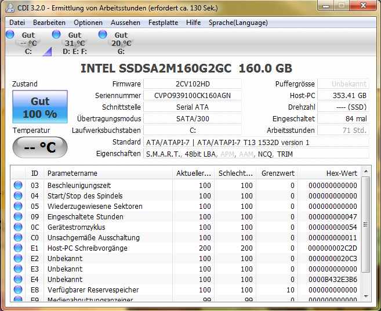Sort by the Parametername column header
The image size is (381, 311).
pos(108,173)
